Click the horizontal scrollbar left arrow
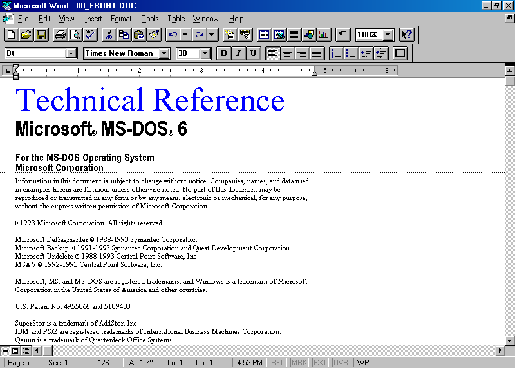The image size is (515, 368). click(37, 351)
